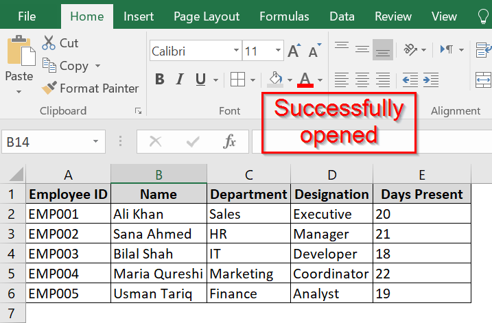Open the Name Box B14 dropdown

(x=95, y=141)
